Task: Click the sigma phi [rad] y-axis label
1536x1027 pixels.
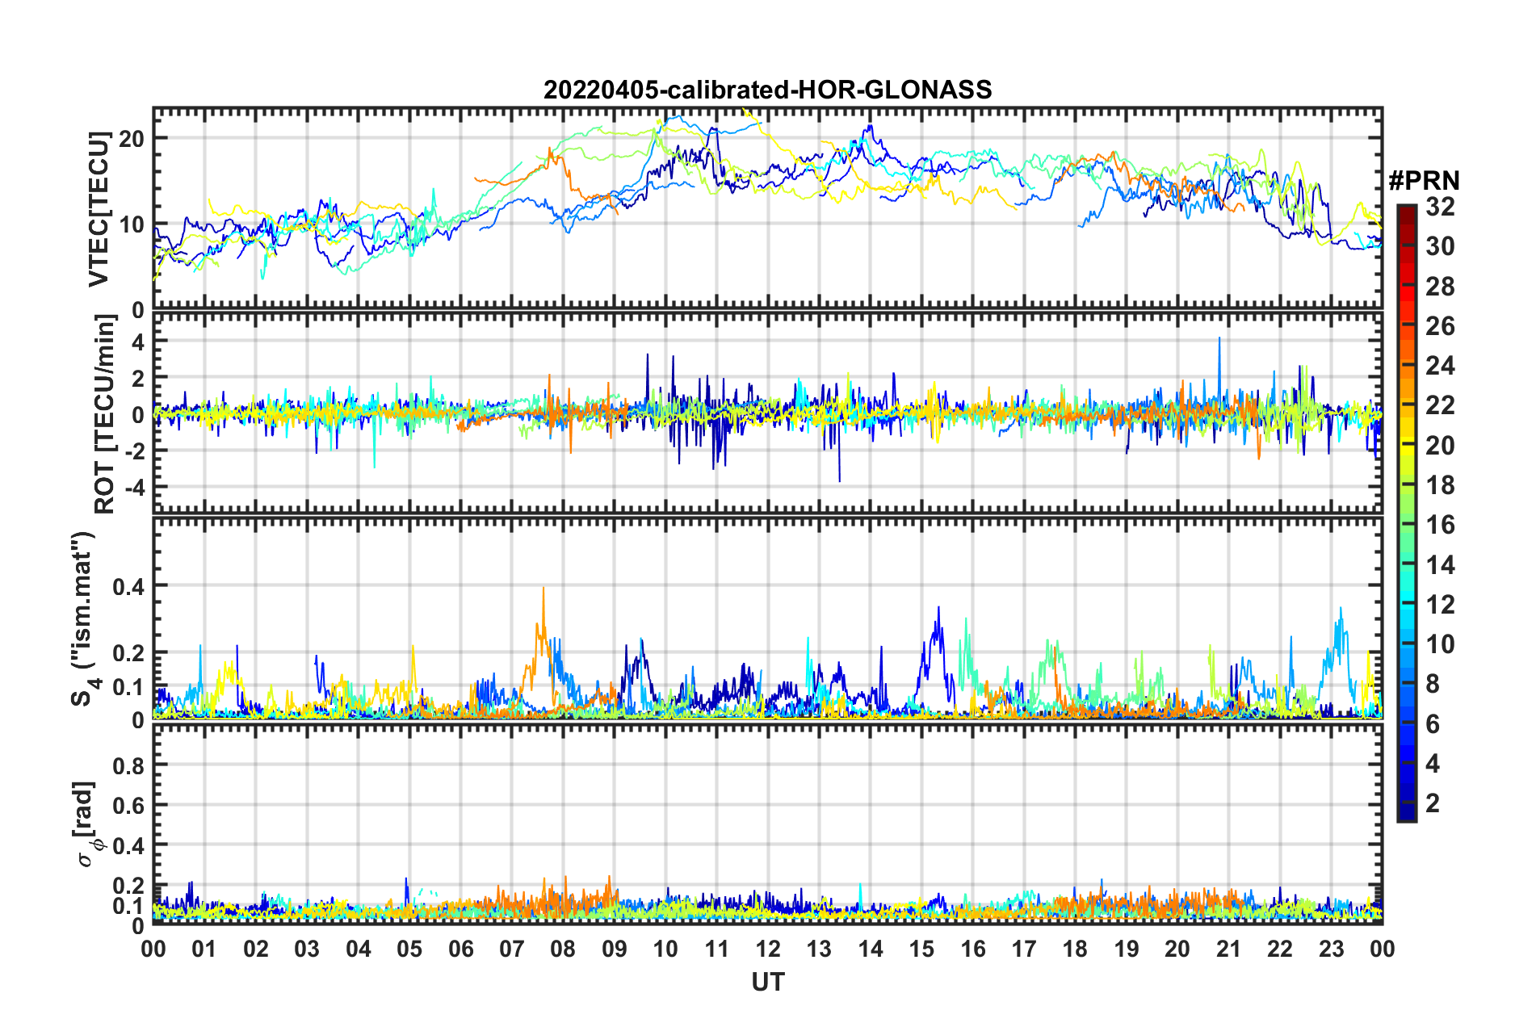Action: pos(86,824)
